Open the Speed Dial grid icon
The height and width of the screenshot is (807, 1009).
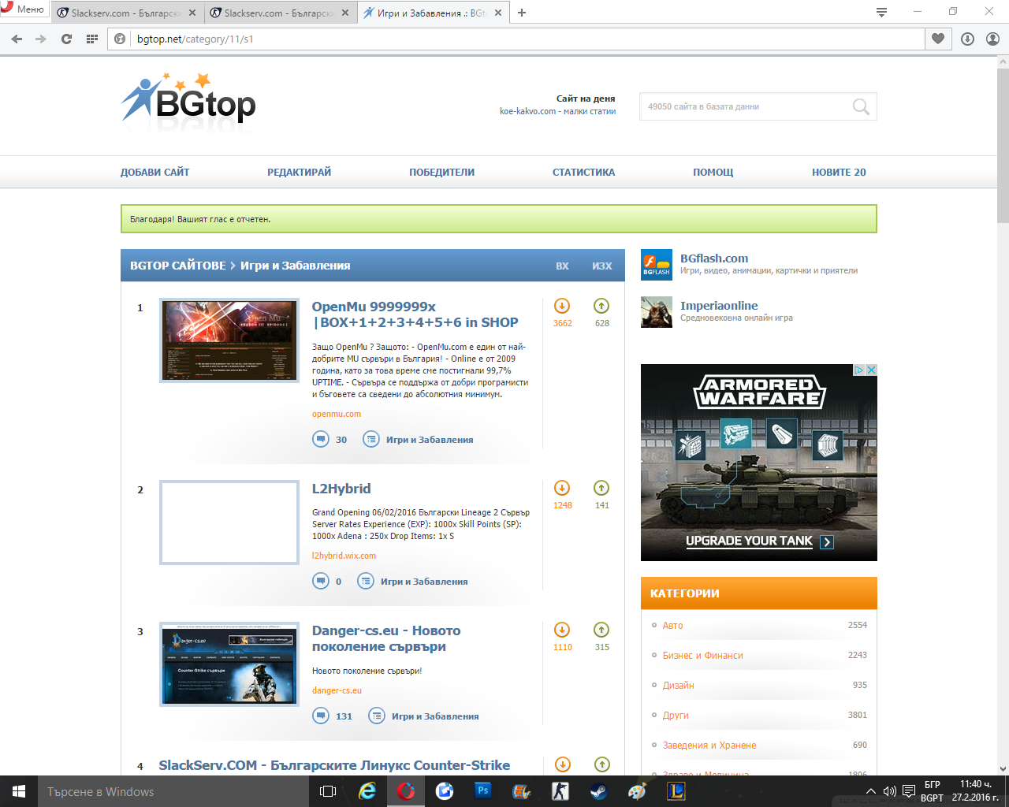coord(92,39)
